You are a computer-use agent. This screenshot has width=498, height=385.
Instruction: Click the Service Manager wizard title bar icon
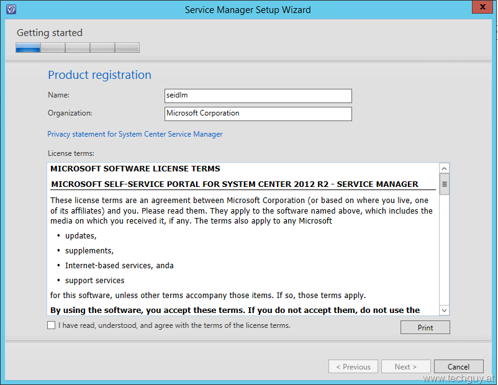coord(11,9)
